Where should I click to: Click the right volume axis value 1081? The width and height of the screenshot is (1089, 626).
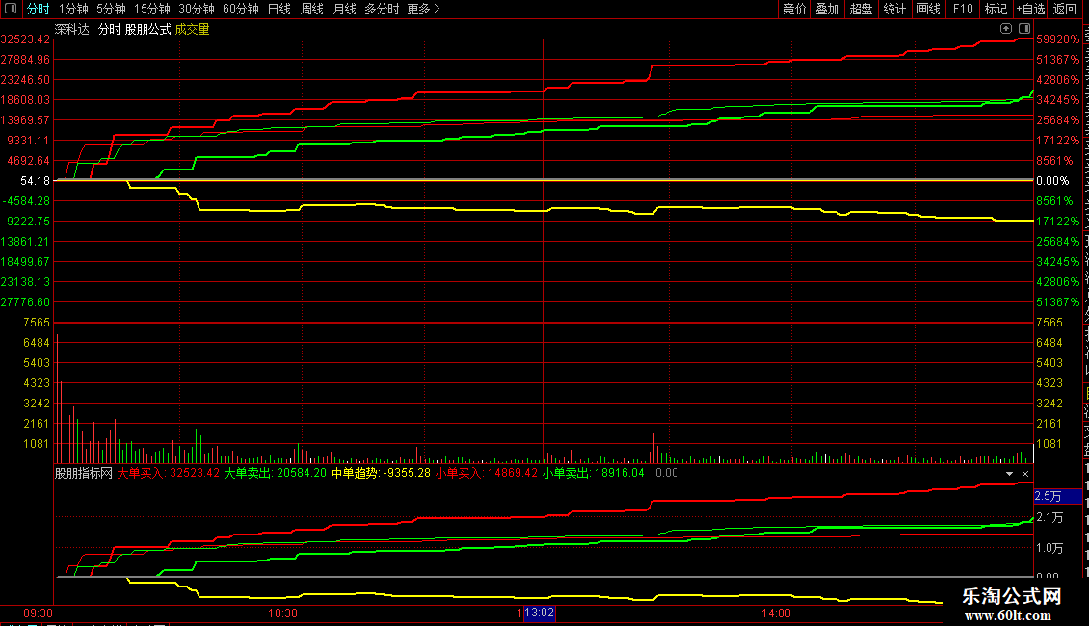(x=1049, y=443)
